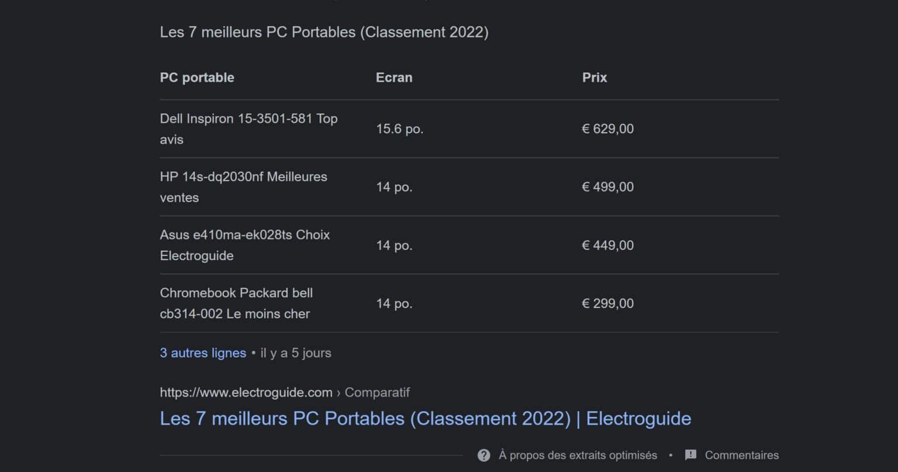Screen dimensions: 898x472
Task: Click the € 629,00 price cell
Action: click(x=607, y=129)
